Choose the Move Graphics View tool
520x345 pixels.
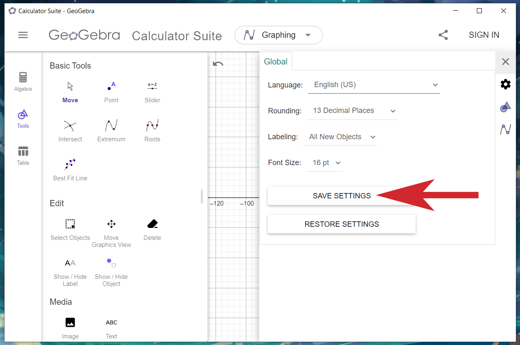click(x=111, y=233)
